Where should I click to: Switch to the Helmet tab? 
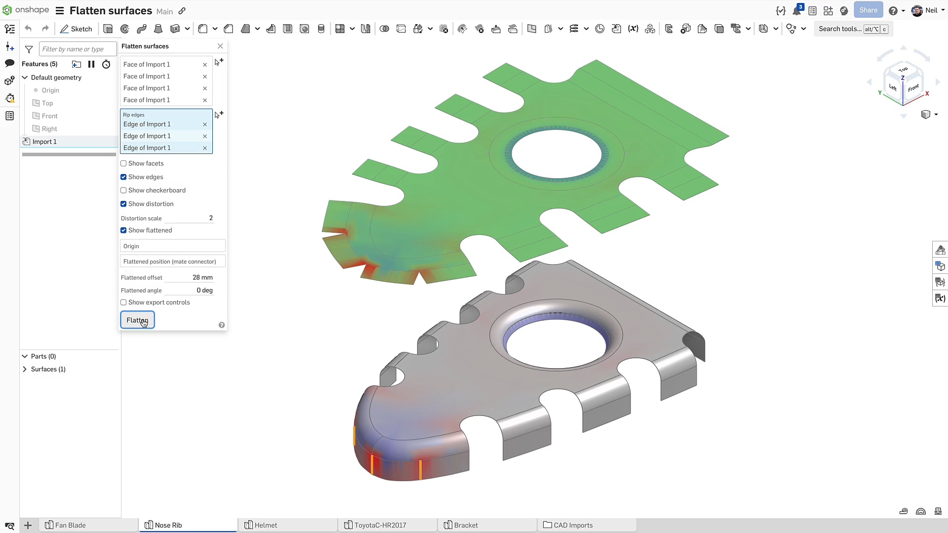[x=266, y=525]
